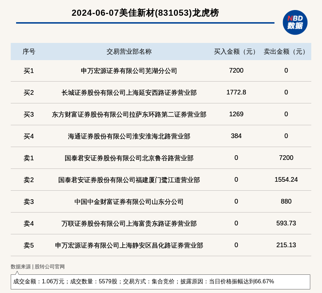322x293 pixels.
Task: Select the 序号 column header
Action: click(x=29, y=52)
